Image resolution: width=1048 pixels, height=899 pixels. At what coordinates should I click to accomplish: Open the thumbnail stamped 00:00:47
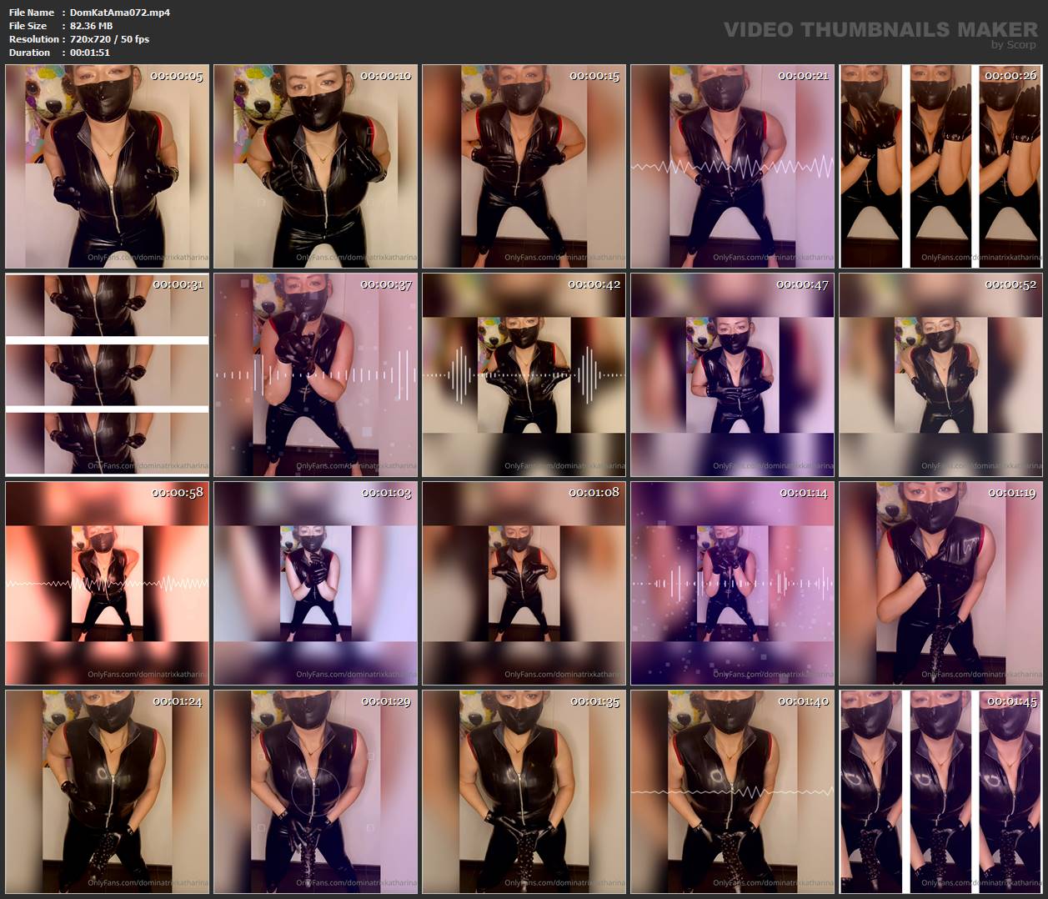[732, 375]
